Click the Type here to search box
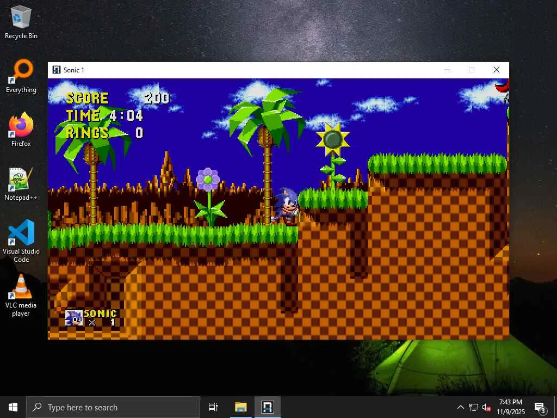This screenshot has height=418, width=557. click(x=113, y=407)
